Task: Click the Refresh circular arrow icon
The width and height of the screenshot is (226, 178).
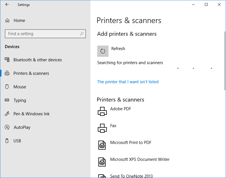Action: (x=103, y=51)
